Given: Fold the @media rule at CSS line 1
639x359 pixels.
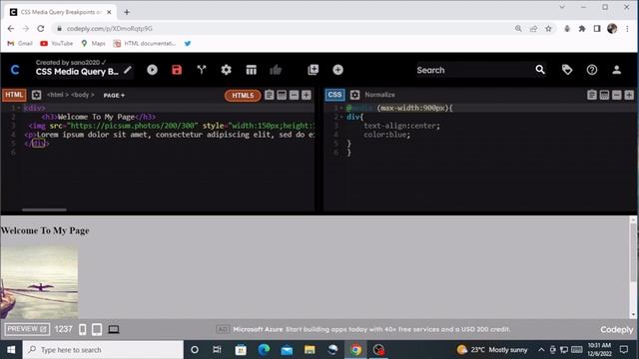Looking at the screenshot, I should click(x=341, y=108).
